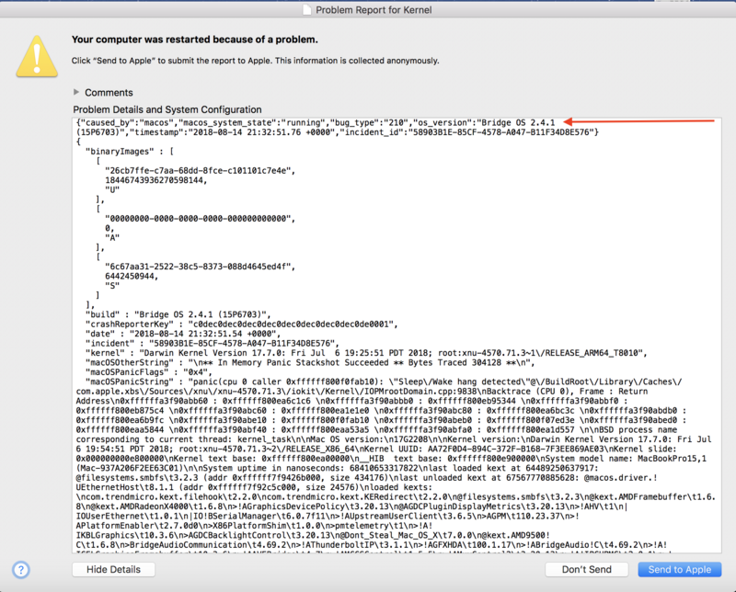Click the "binaryImages" line in report

point(129,152)
